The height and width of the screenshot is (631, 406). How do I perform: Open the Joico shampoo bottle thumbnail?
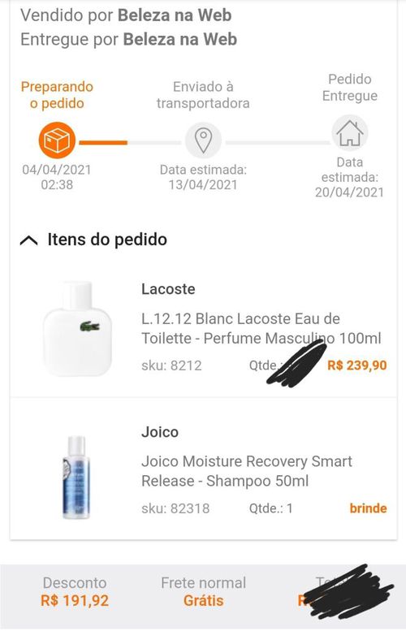pos(76,478)
